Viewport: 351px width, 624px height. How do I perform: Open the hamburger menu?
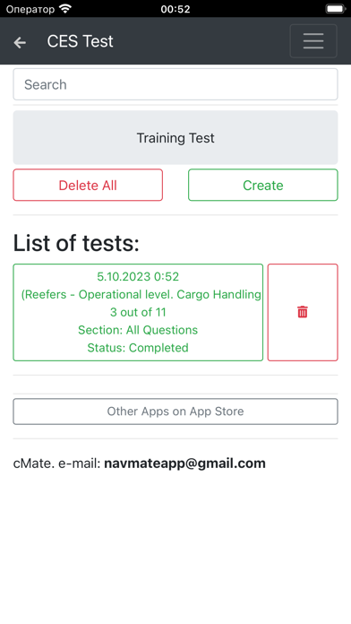(x=313, y=41)
